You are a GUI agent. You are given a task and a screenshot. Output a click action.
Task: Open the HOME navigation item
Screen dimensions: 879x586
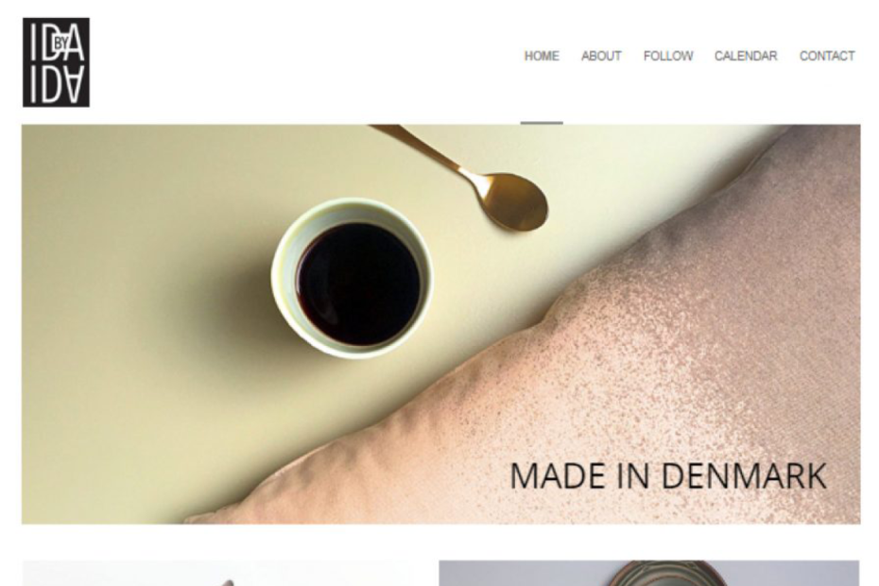coord(542,56)
